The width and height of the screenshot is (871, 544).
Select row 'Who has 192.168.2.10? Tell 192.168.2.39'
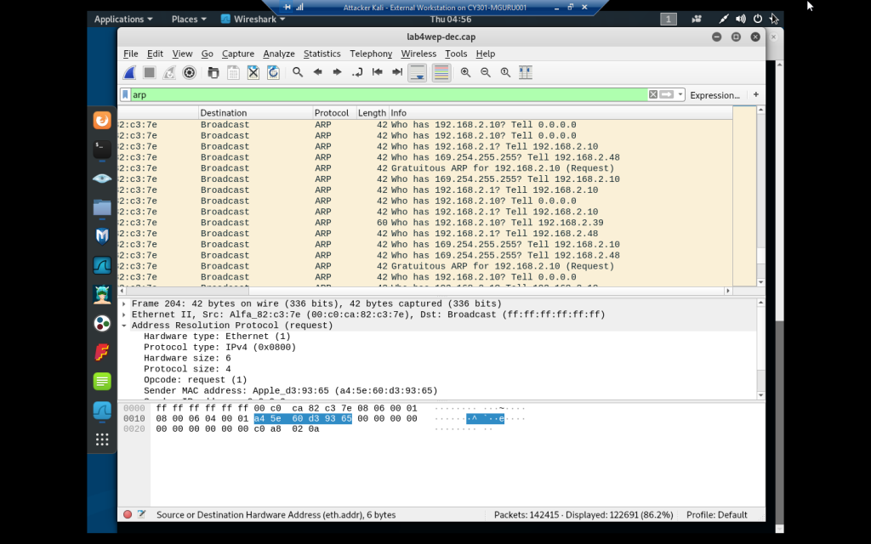tap(425, 223)
